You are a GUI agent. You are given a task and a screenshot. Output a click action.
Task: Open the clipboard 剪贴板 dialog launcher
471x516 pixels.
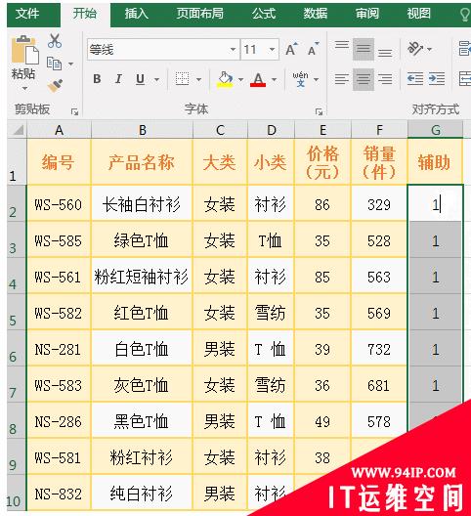tap(74, 111)
